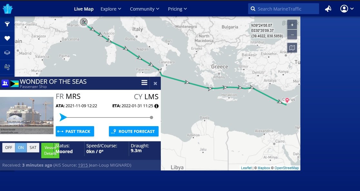Open the wind weather icon in sidebar

tap(7, 67)
